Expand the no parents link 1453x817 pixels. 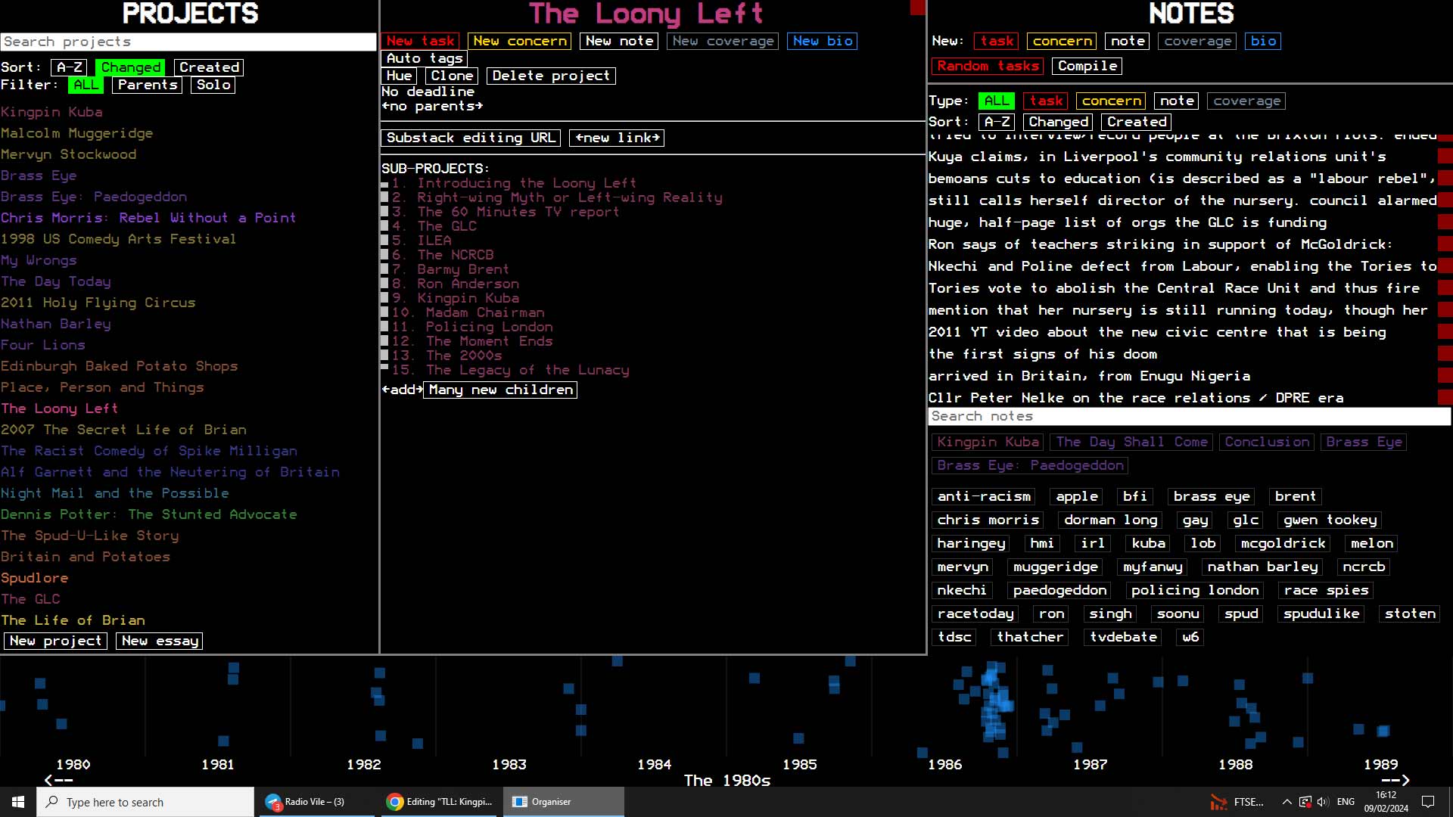(432, 106)
